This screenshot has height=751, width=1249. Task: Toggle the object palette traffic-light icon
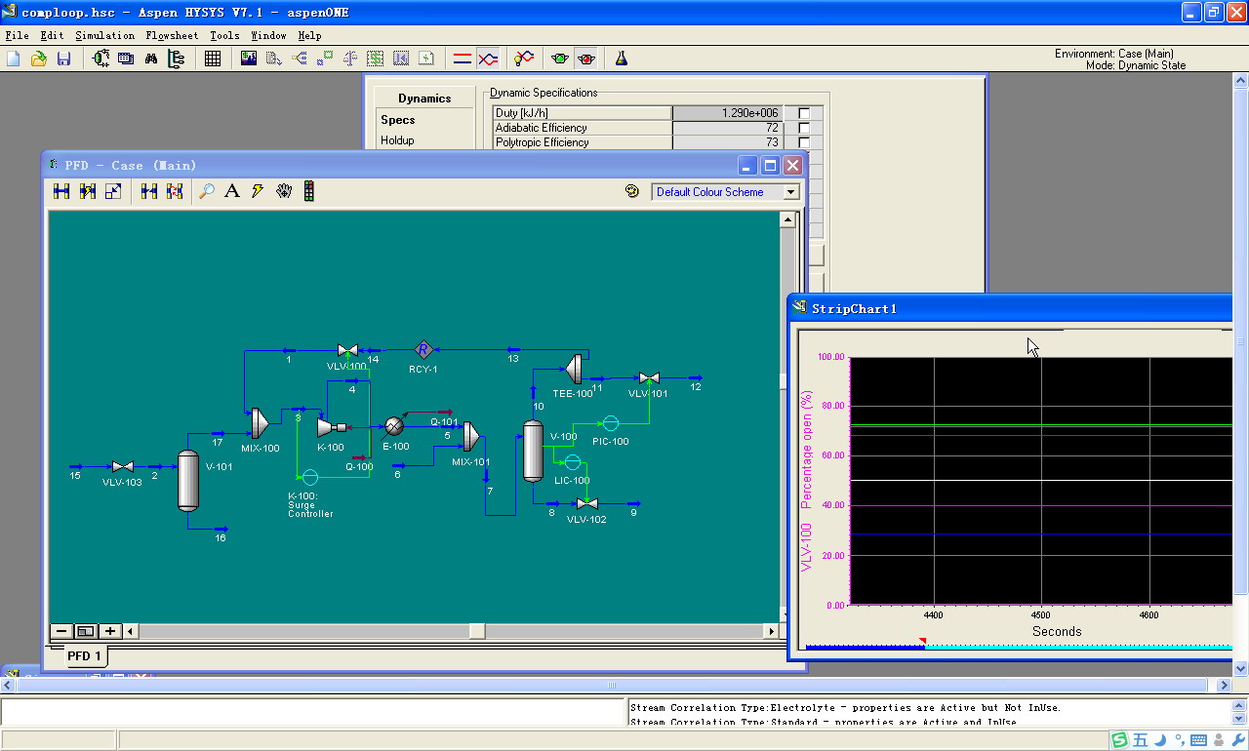tap(308, 191)
